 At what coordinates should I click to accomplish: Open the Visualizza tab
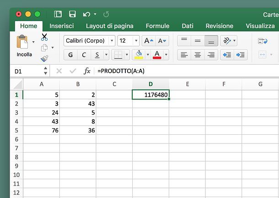(260, 26)
